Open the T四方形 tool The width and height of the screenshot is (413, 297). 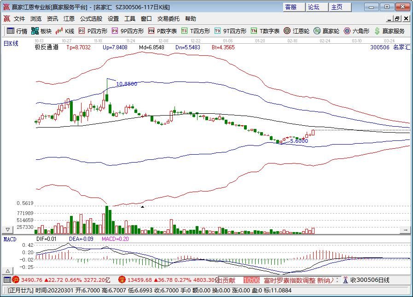196,31
